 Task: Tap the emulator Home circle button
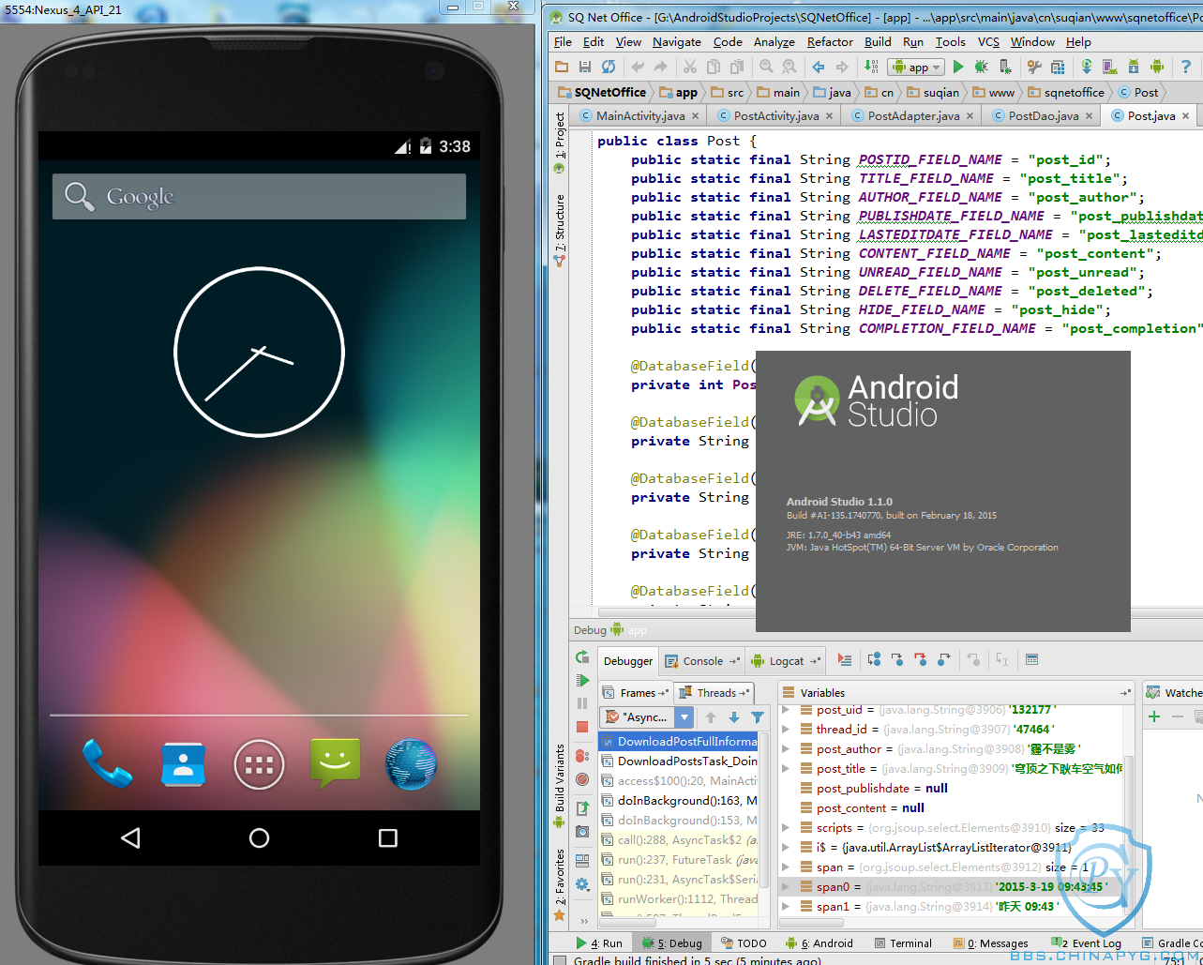pyautogui.click(x=260, y=838)
